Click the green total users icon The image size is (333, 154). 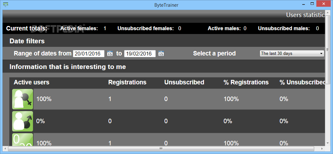click(x=22, y=140)
